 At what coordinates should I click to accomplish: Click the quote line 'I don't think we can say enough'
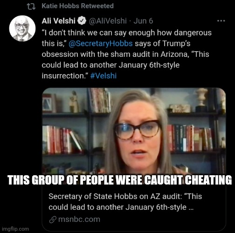[x=126, y=33]
